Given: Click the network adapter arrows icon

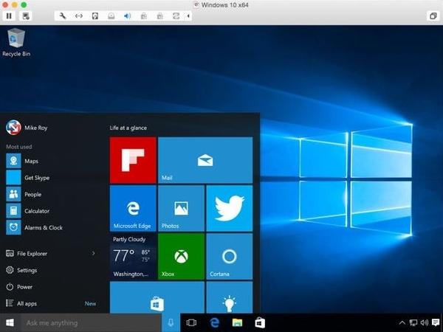Looking at the screenshot, I should [79, 15].
